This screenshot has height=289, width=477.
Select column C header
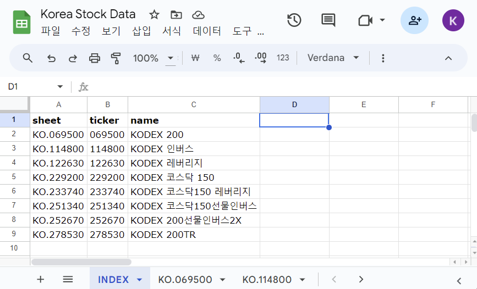point(194,105)
